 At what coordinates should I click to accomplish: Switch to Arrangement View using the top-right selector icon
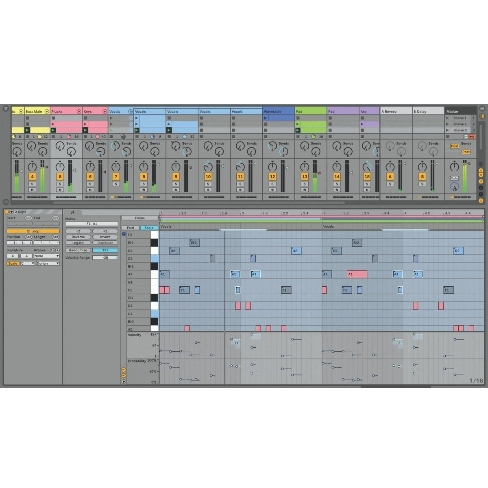(x=482, y=109)
